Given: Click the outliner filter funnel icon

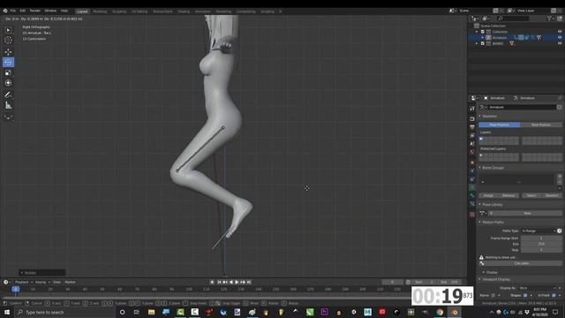Looking at the screenshot, I should pos(549,18).
